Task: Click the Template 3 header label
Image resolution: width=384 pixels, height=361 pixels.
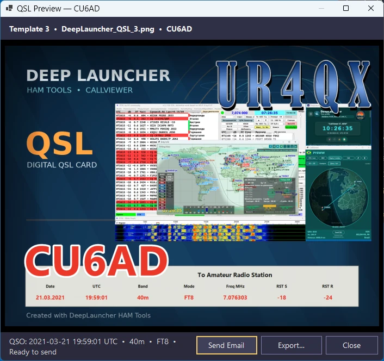Action: coord(29,29)
